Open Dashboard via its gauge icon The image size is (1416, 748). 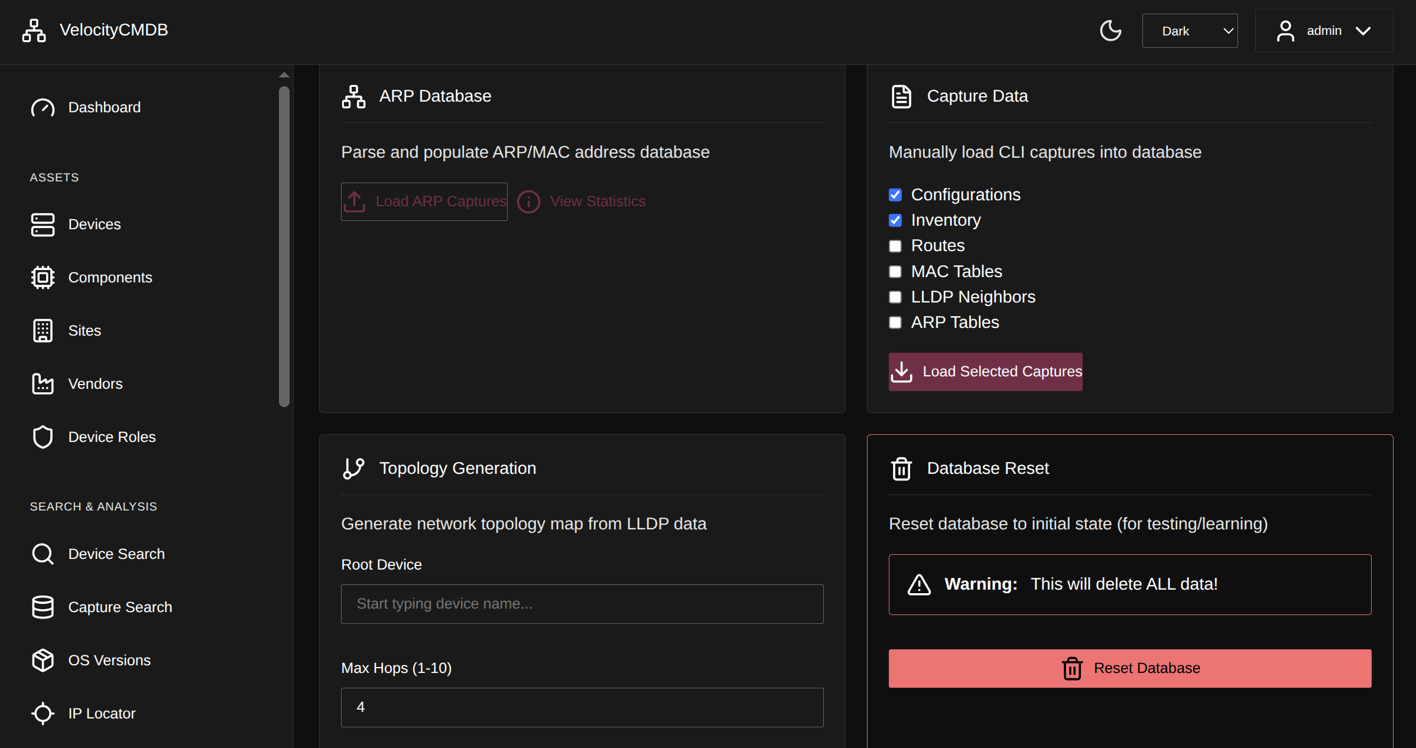[43, 108]
